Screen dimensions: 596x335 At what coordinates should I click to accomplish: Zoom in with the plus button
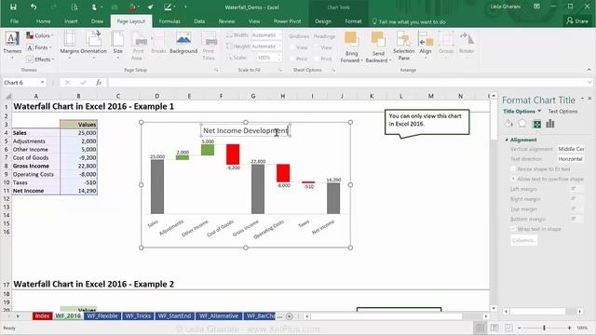coord(569,328)
